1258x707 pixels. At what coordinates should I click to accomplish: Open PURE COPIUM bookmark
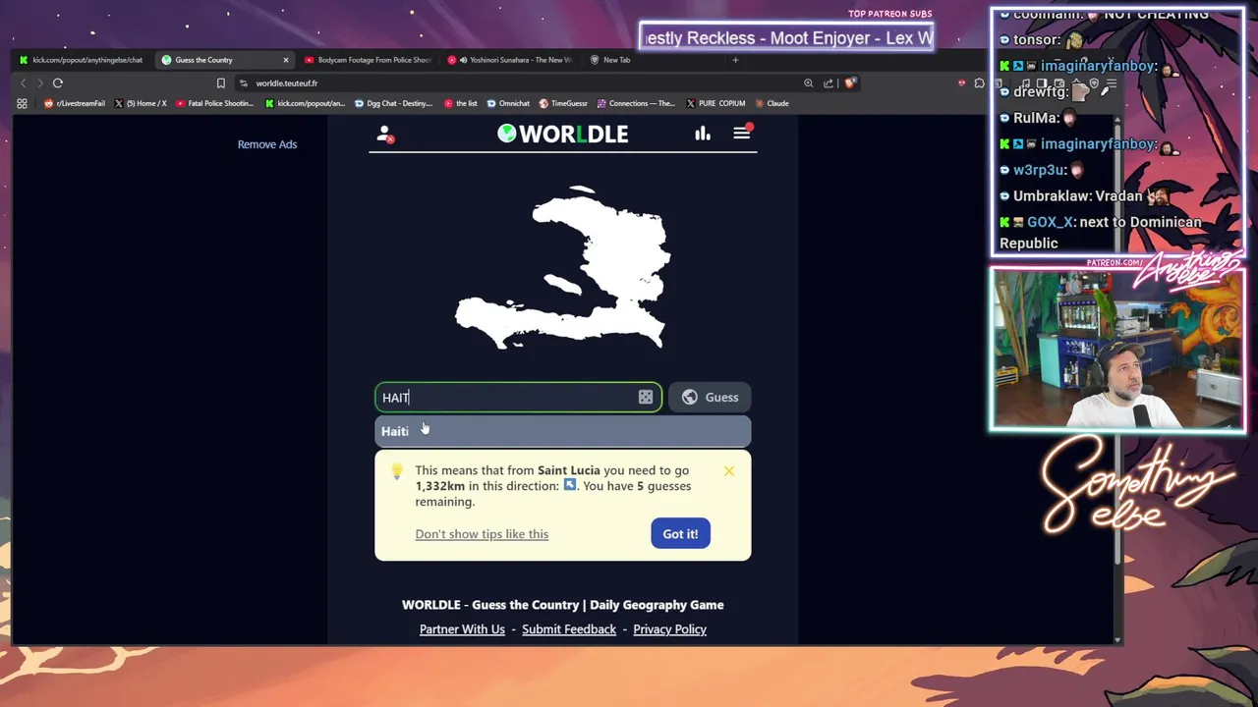[x=715, y=103]
